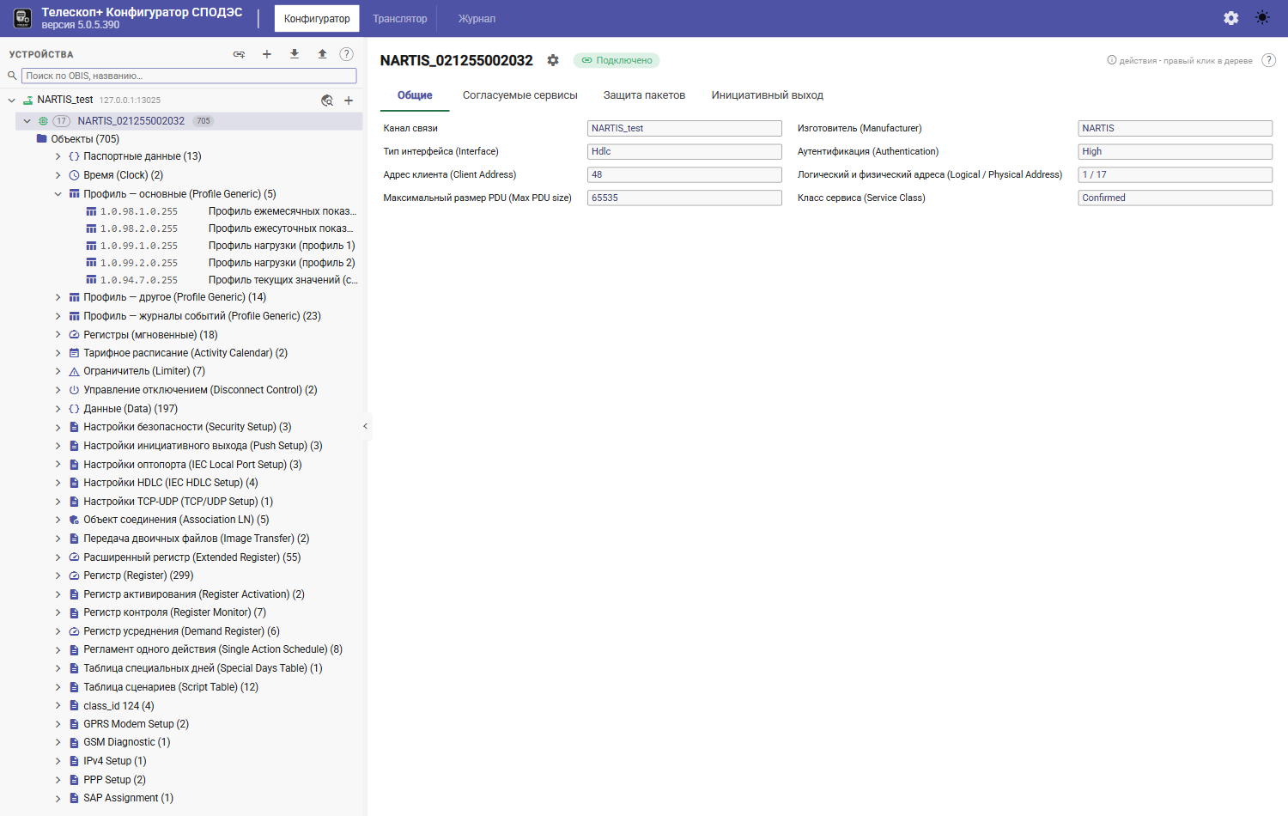Click the Данные (Data) (197) braces icon
1288x816 pixels.
[74, 409]
